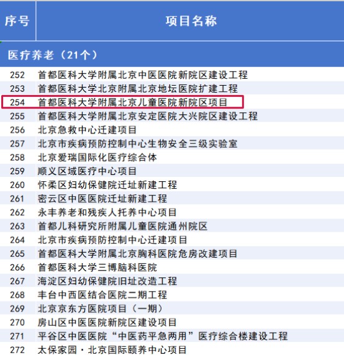The width and height of the screenshot is (344, 355).
Task: Select row number 261
Action: [x=17, y=199]
